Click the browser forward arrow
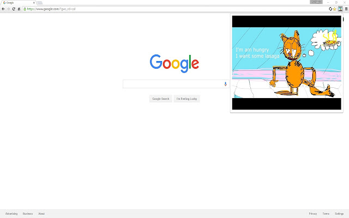 point(9,9)
